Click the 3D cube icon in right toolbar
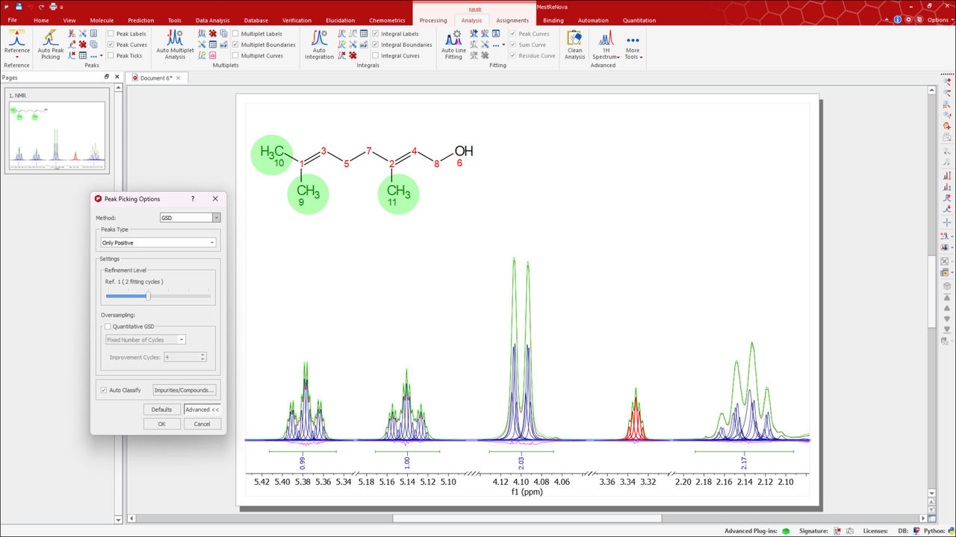 point(947,286)
